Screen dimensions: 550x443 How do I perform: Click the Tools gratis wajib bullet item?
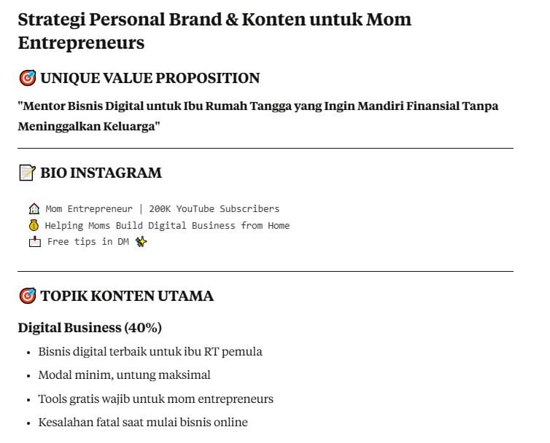pos(155,399)
